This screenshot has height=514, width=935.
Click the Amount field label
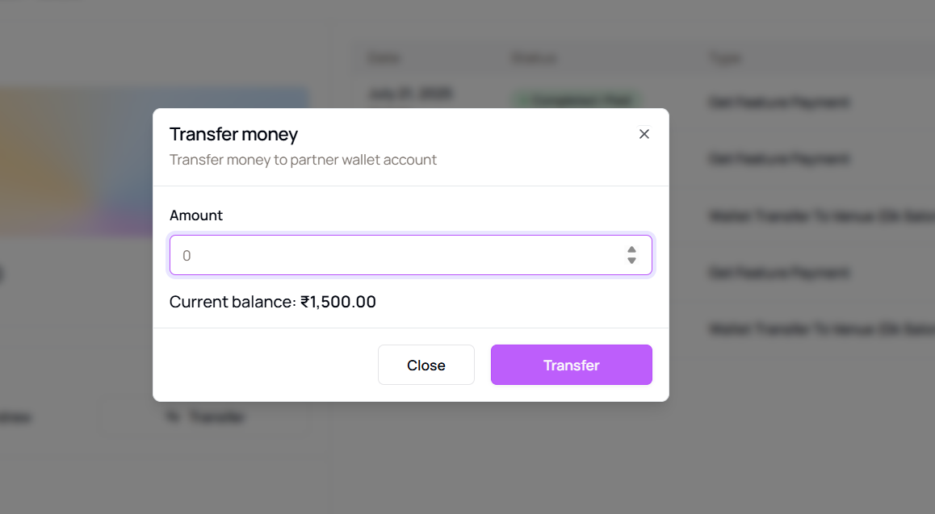[195, 215]
